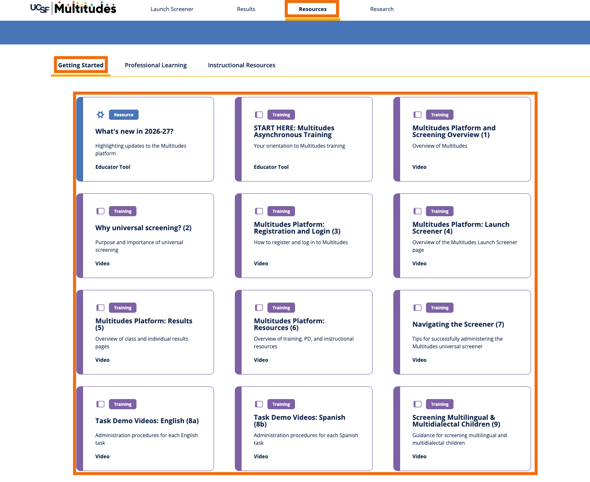Viewport: 590px width, 482px height.
Task: Click the book icon on the Resources (6) card
Action: 259,308
